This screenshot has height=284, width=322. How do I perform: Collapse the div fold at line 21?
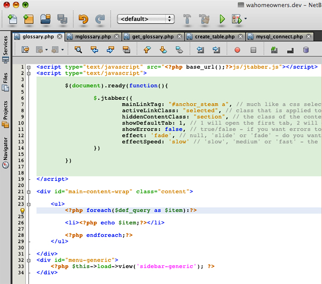[29, 192]
